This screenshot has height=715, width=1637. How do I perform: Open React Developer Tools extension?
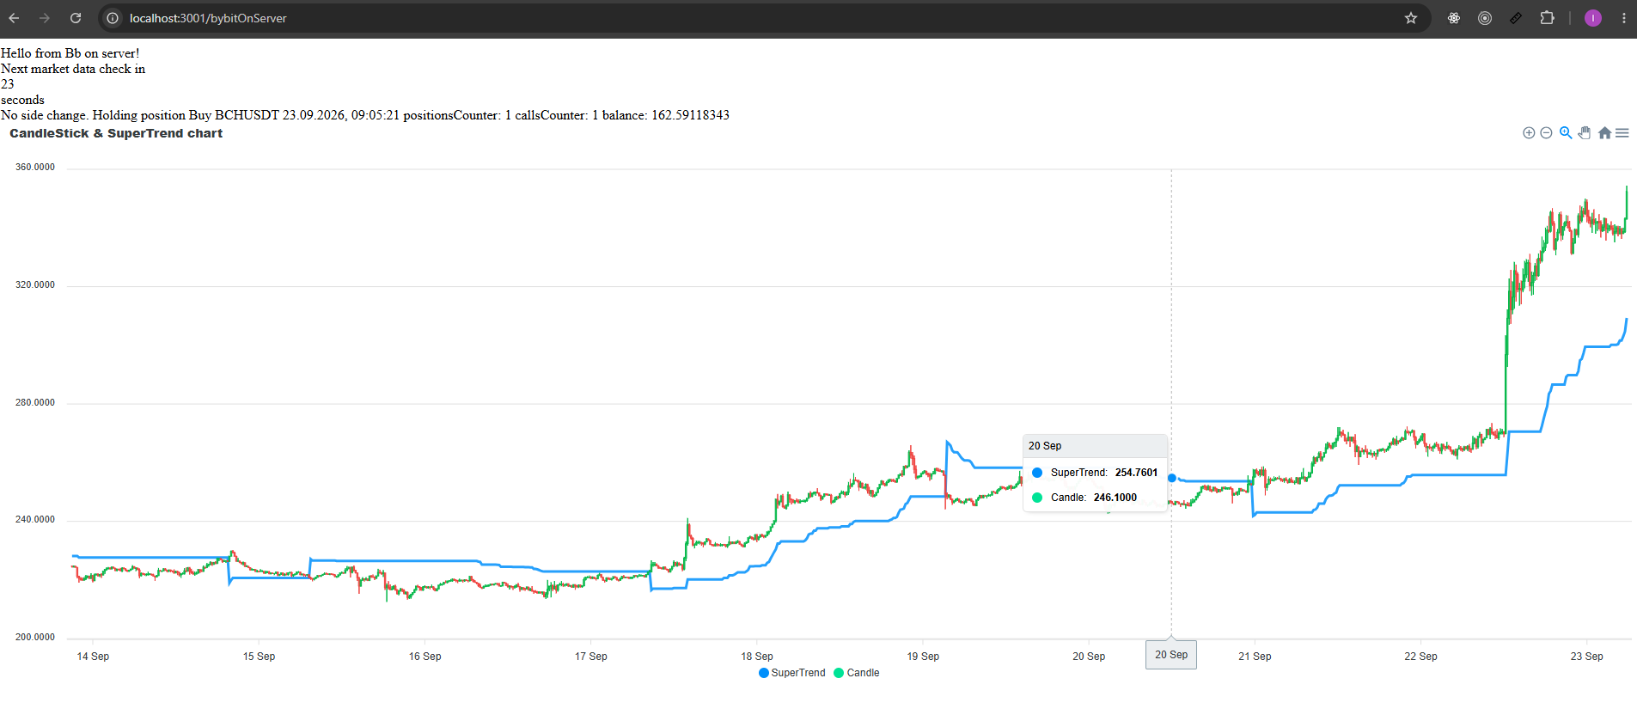click(x=1454, y=18)
